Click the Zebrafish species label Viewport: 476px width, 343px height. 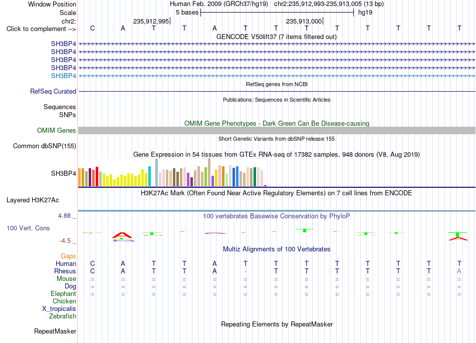pyautogui.click(x=63, y=316)
